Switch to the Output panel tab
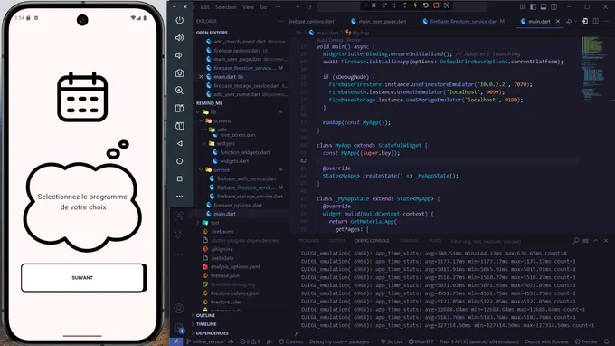The height and width of the screenshot is (346, 615). tap(337, 241)
